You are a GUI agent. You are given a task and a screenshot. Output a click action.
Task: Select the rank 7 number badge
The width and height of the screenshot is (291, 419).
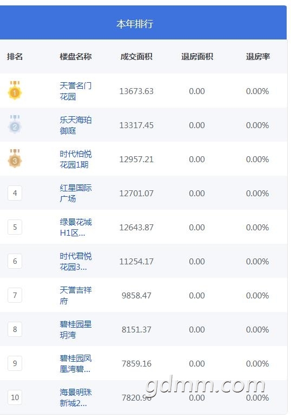coord(15,295)
